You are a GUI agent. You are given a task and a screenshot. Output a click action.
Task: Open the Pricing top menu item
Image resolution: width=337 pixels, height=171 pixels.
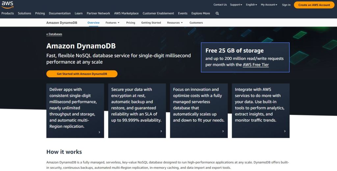tap(40, 13)
